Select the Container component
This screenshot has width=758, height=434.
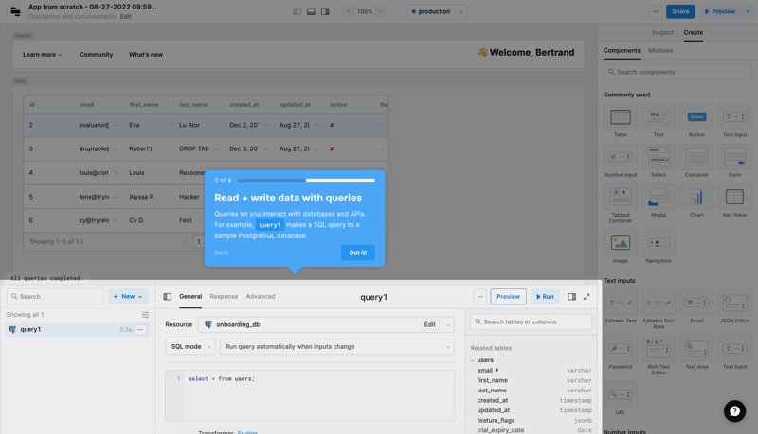696,161
